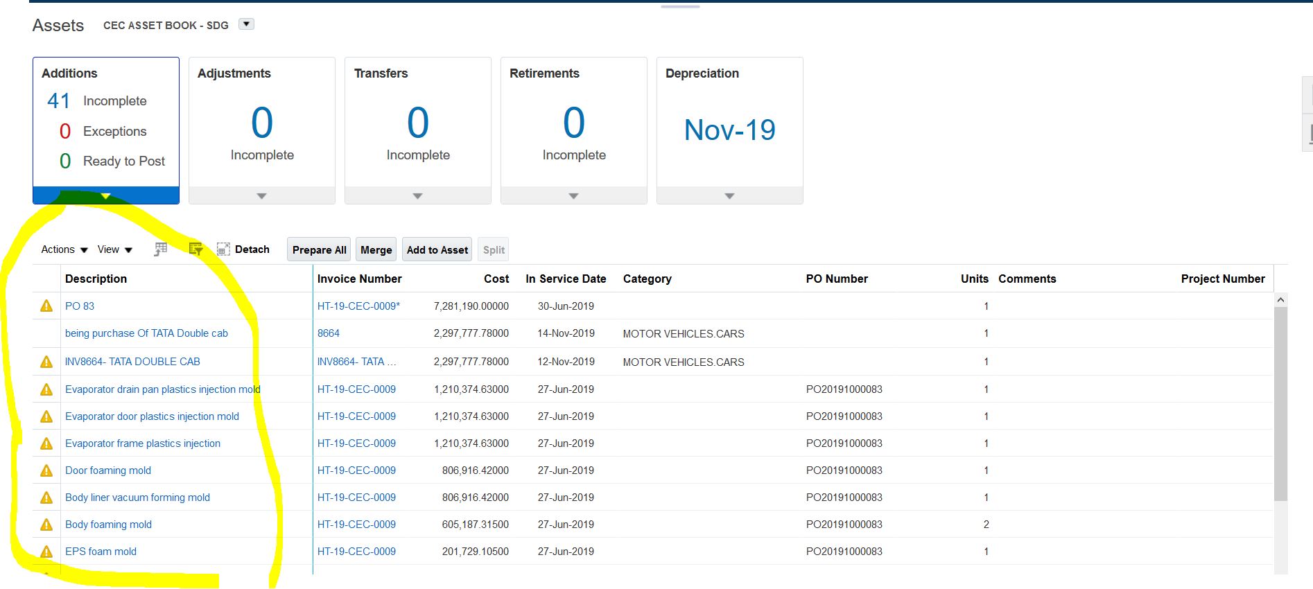Click warning icon for Evaporator door plastics row

pyautogui.click(x=46, y=416)
